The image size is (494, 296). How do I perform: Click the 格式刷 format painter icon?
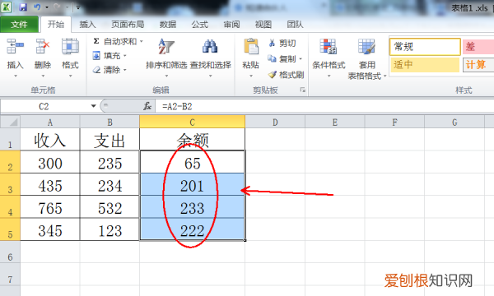tap(272, 75)
